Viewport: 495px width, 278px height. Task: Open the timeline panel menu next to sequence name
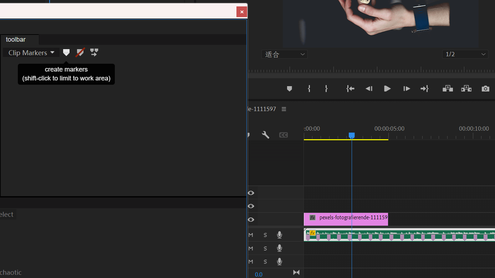click(x=284, y=109)
